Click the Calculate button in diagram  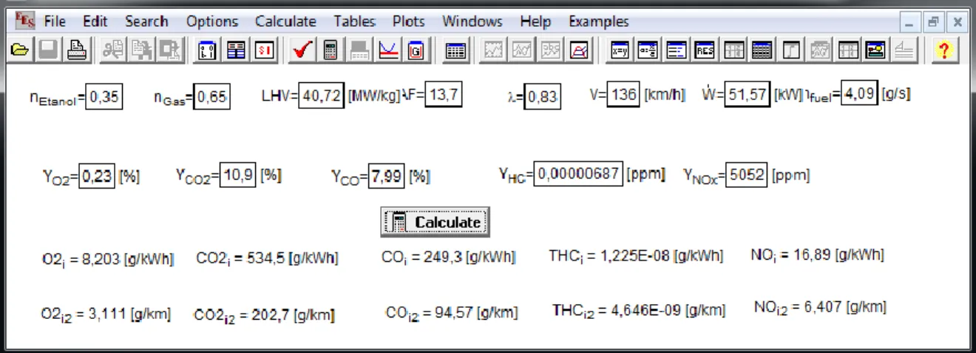tap(435, 222)
